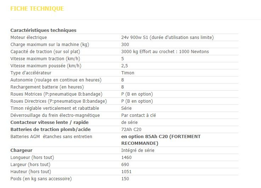Click the Caractéristiques techniques section title
Viewport: 261px width, 188px height.
[x=43, y=30]
